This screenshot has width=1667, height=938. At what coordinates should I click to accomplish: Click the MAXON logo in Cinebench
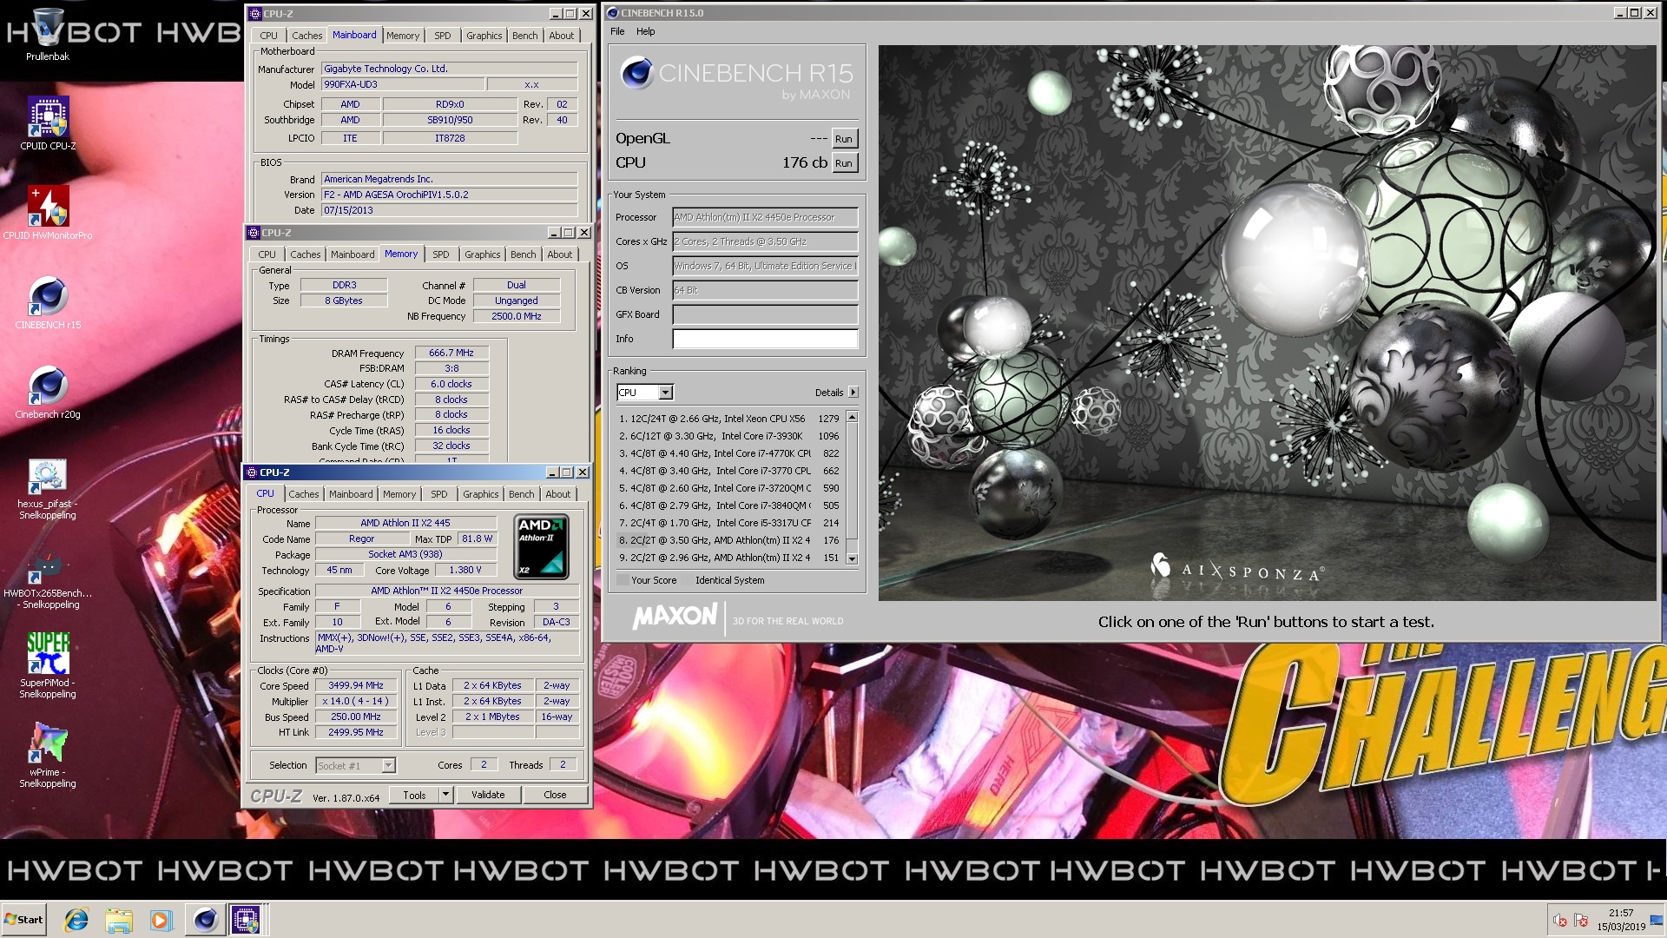pos(675,617)
